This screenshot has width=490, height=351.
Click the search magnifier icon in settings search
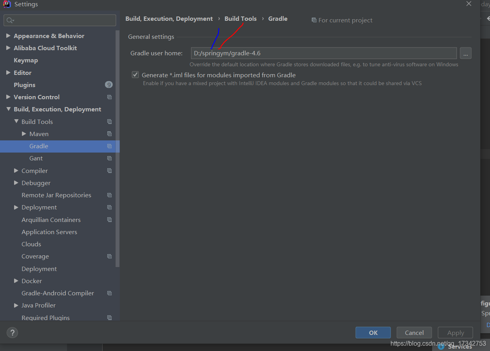point(10,20)
